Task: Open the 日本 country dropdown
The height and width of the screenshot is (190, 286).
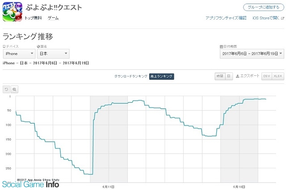Action: point(53,54)
